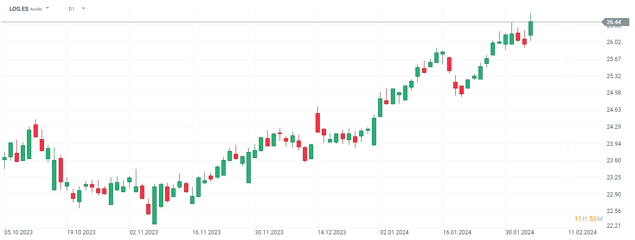Screen dimensions: 635x240
Task: Click the 11H 53M candle countdown timer
Action: point(588,219)
